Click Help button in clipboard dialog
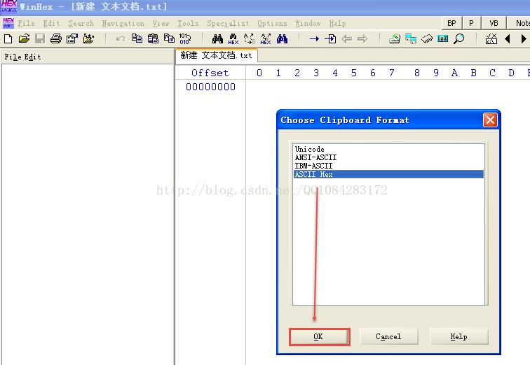The height and width of the screenshot is (365, 530). pos(459,337)
